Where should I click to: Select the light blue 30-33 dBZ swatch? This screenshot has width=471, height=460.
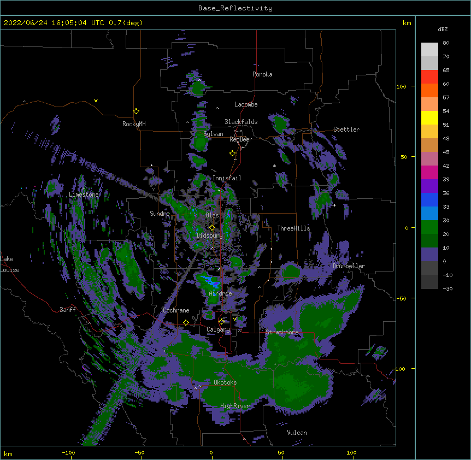click(429, 213)
